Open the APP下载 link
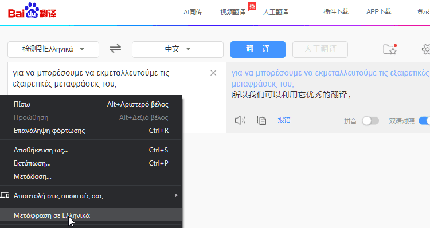430x228 pixels. (379, 11)
